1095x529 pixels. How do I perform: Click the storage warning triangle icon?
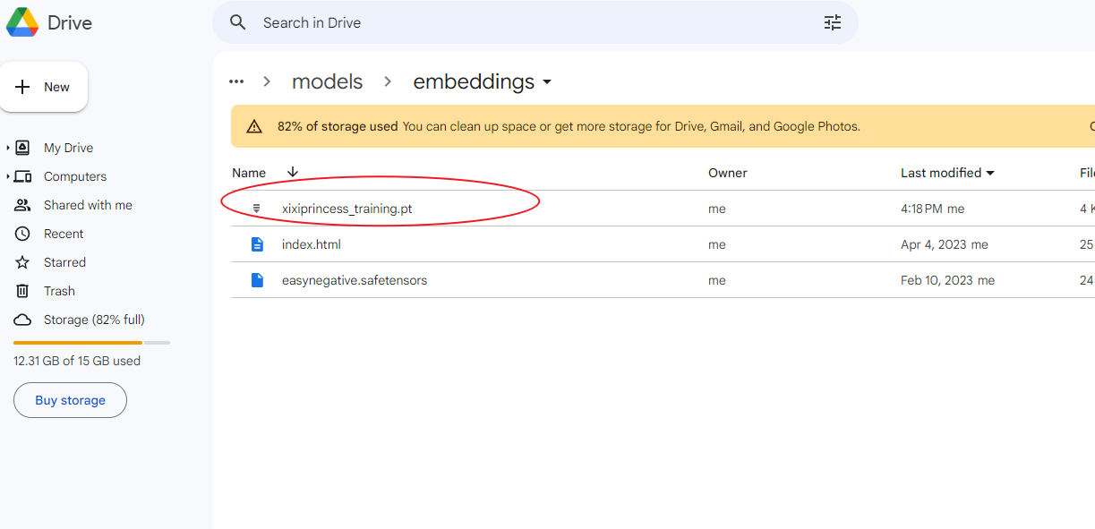[254, 126]
